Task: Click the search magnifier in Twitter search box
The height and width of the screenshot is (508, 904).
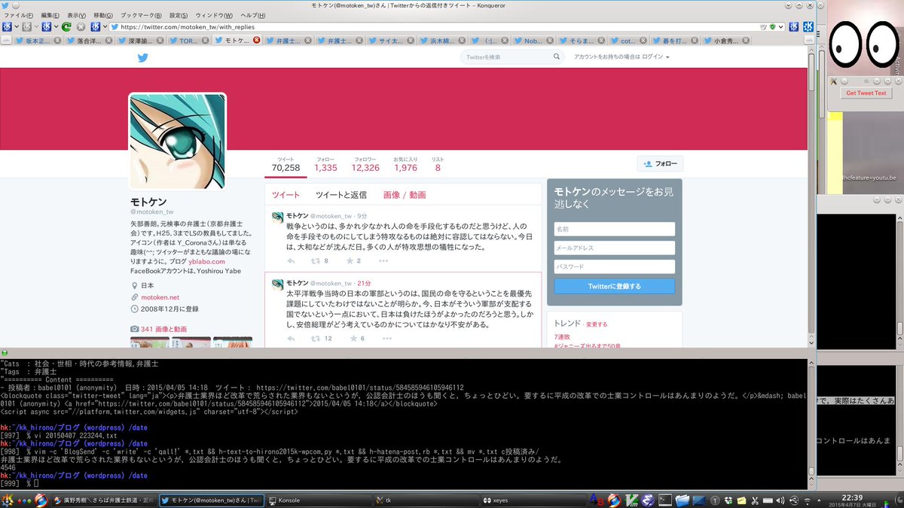Action: (x=555, y=56)
